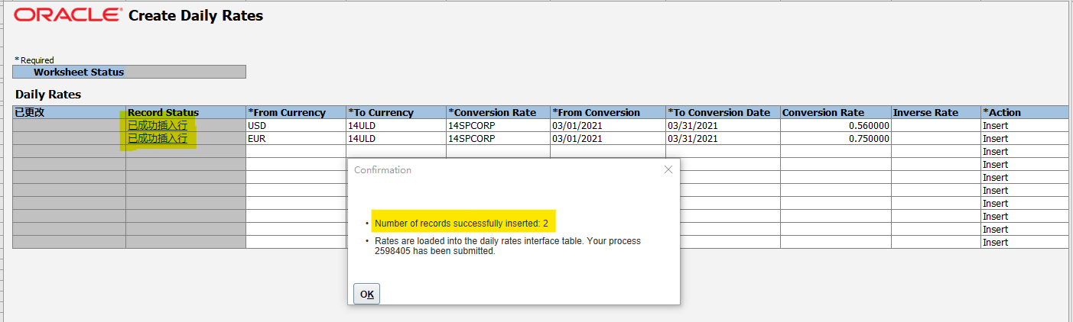
Task: Click the 已更改 column header
Action: click(x=69, y=112)
